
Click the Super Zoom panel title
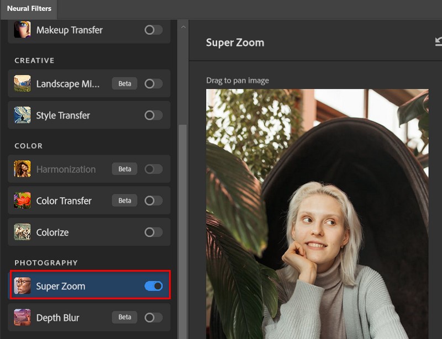coord(235,43)
